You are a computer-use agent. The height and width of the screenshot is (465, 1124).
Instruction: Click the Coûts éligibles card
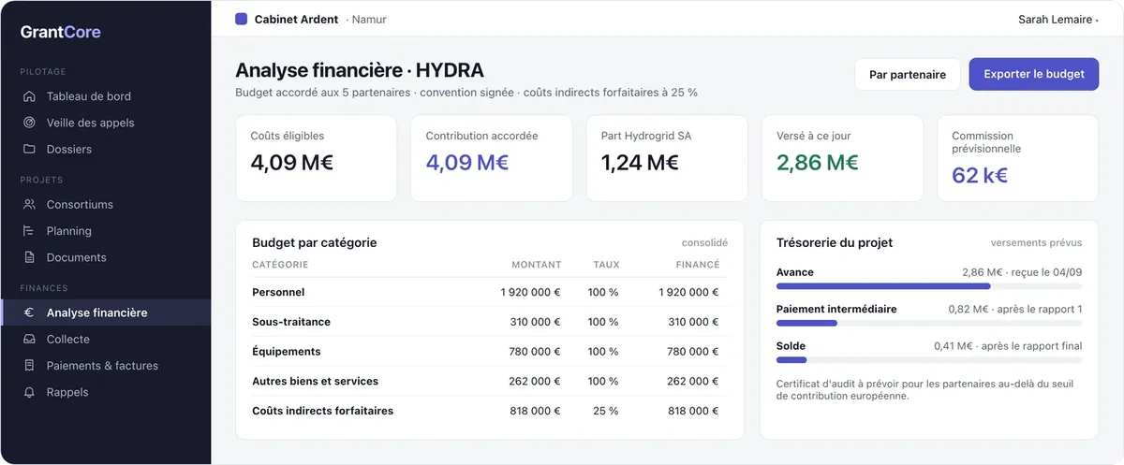(x=316, y=158)
